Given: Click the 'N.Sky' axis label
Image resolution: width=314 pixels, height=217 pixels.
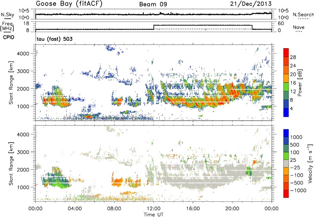Looking at the screenshot, I should click(7, 14).
